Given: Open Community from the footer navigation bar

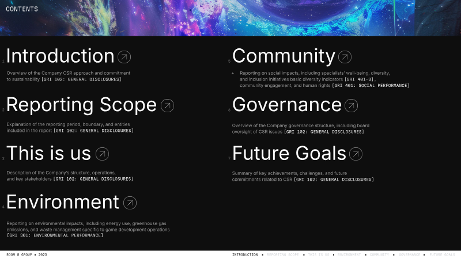Looking at the screenshot, I should pos(379,254).
